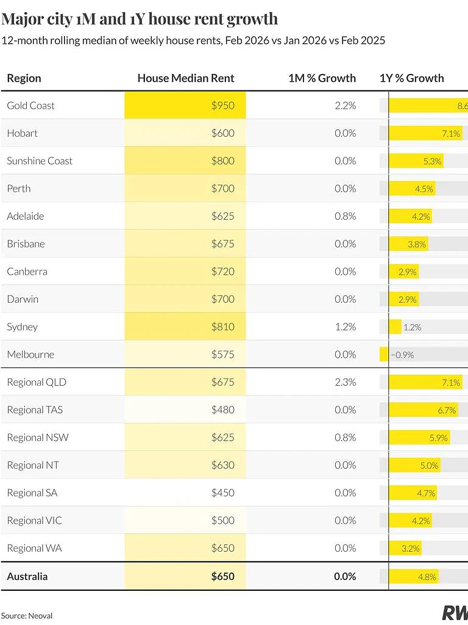Click Canberra's $720 rent cell
This screenshot has height=625, width=468.
[x=185, y=272]
